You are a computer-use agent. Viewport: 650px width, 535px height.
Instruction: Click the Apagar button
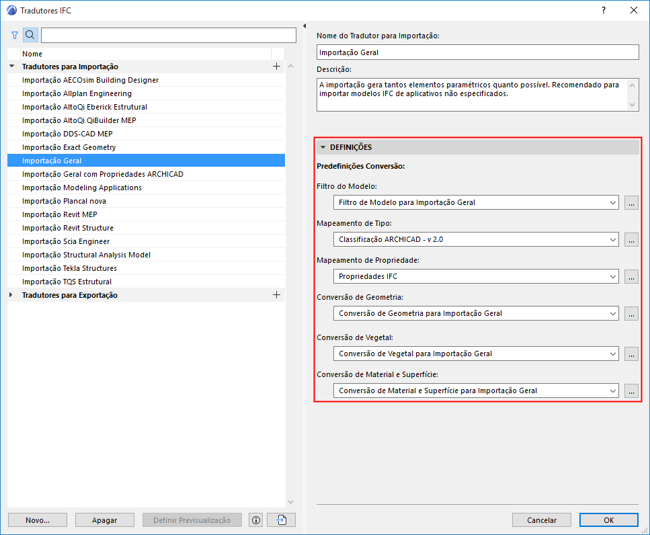(x=104, y=520)
